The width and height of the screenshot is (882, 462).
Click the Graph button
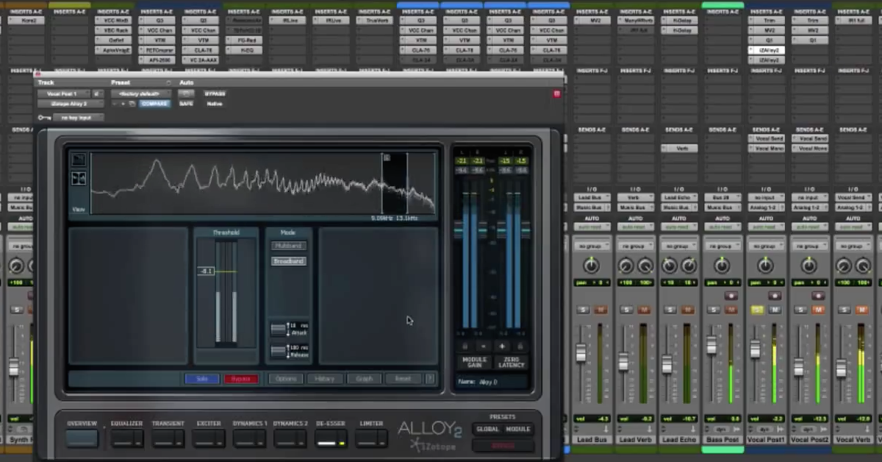click(x=365, y=379)
